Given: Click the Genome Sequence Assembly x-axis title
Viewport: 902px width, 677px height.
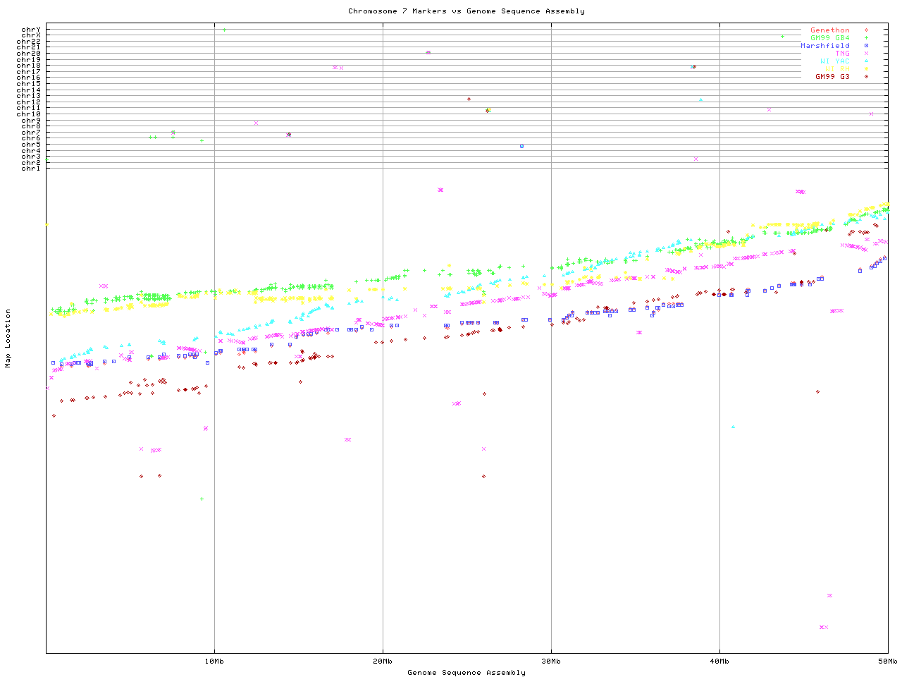Looking at the screenshot, I should [466, 673].
